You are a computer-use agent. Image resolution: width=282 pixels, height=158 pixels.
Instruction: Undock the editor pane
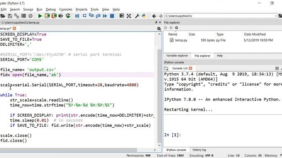(x=156, y=22)
